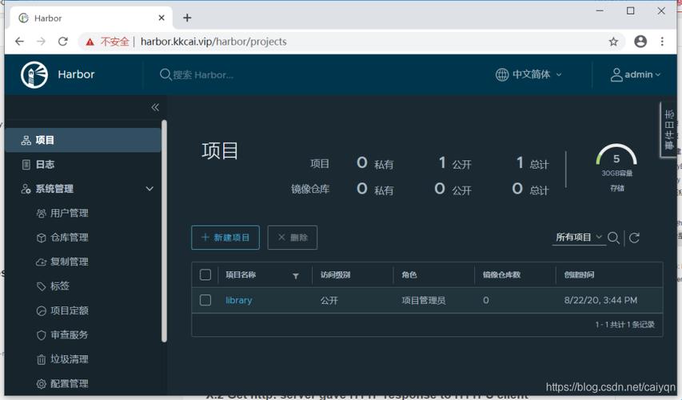Open Chrome three-dot menu
This screenshot has height=400, width=682.
[662, 42]
